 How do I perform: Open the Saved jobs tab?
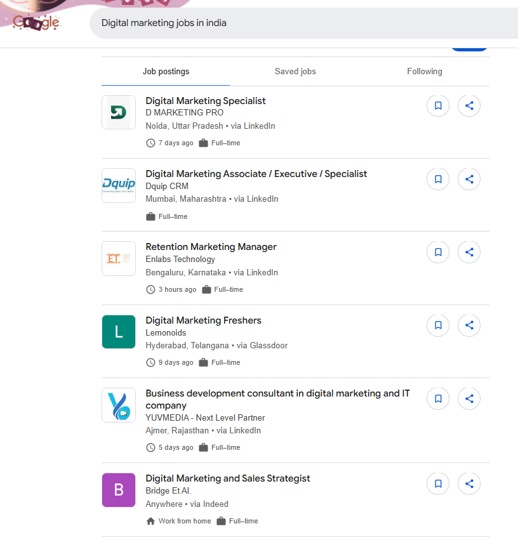[295, 71]
